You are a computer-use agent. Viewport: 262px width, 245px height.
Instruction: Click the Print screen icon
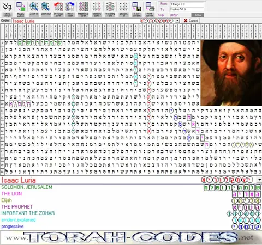tap(150, 9)
